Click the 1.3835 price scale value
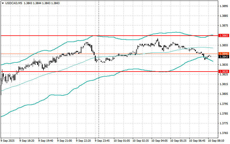 (224, 65)
